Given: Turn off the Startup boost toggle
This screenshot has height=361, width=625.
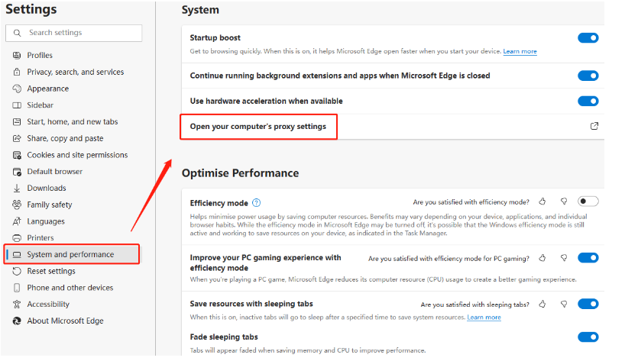Looking at the screenshot, I should 588,38.
